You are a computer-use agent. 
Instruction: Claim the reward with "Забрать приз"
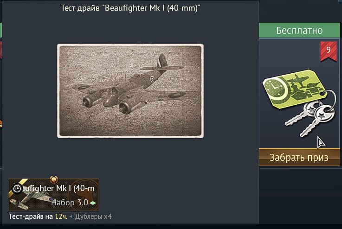(x=299, y=157)
